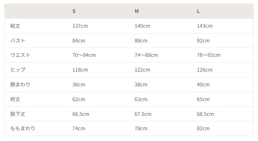Select the 腕まわり row label
The width and height of the screenshot is (258, 141).
coord(20,85)
